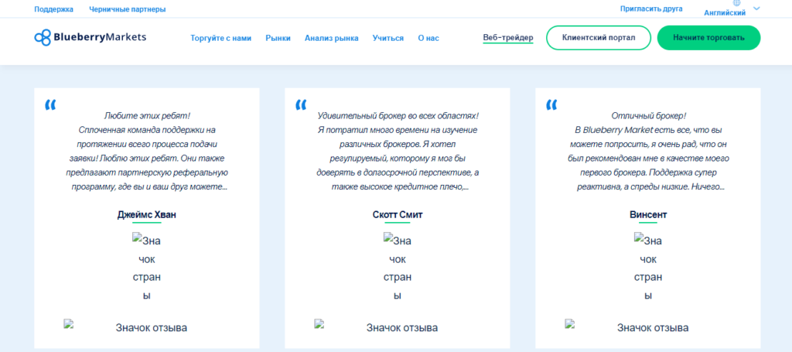Screen dimensions: 792x352
Task: Click the Начните торговать button
Action: point(708,38)
